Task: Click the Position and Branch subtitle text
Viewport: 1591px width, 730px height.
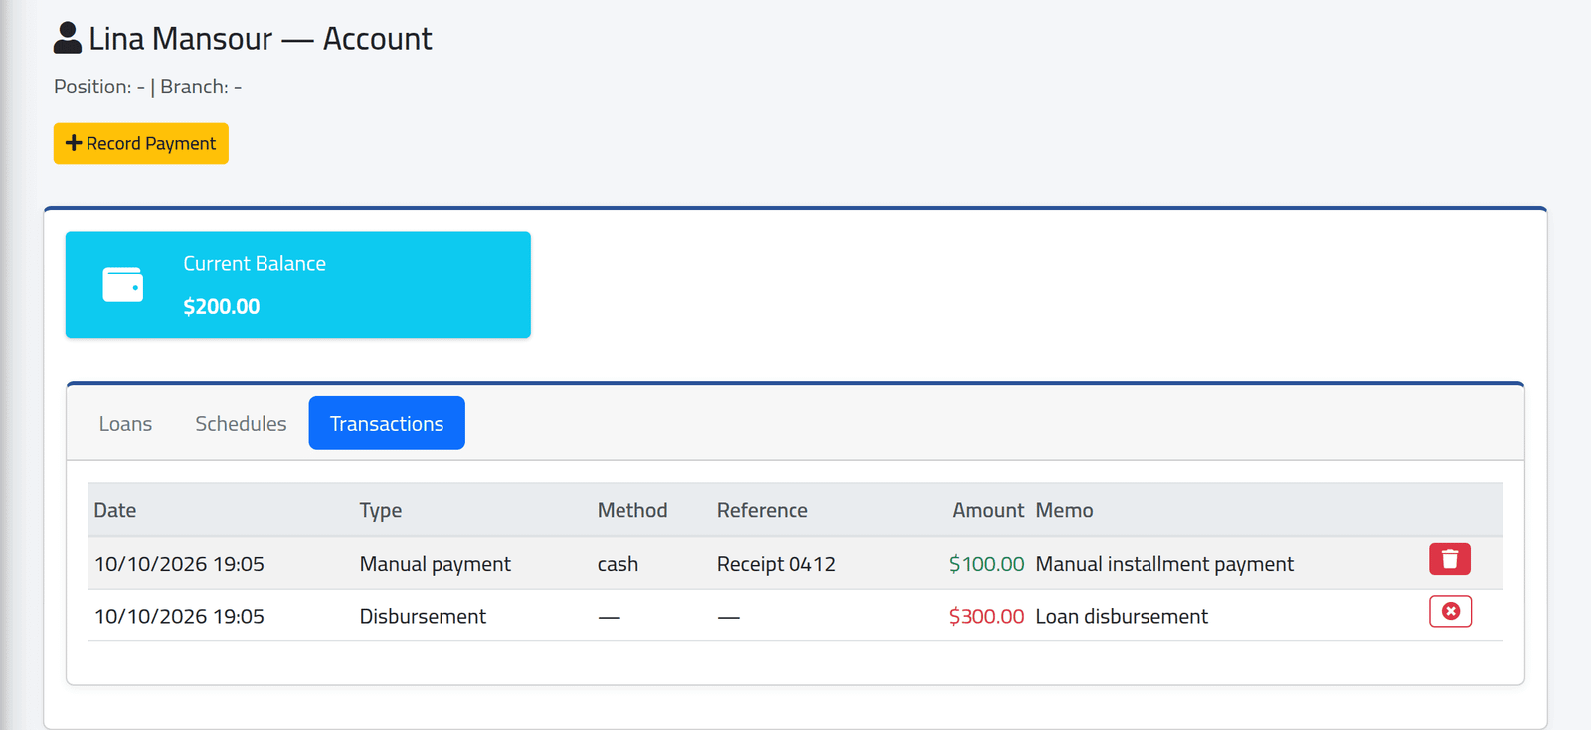Action: 147,87
